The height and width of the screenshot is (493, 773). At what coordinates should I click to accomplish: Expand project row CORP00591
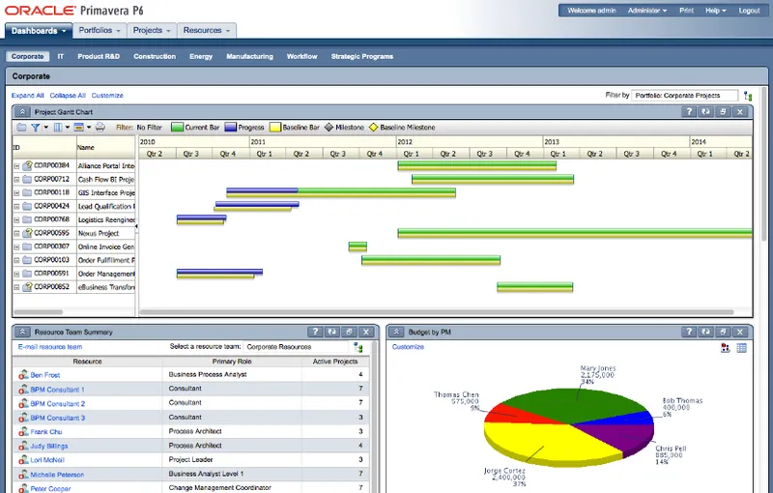(x=16, y=274)
